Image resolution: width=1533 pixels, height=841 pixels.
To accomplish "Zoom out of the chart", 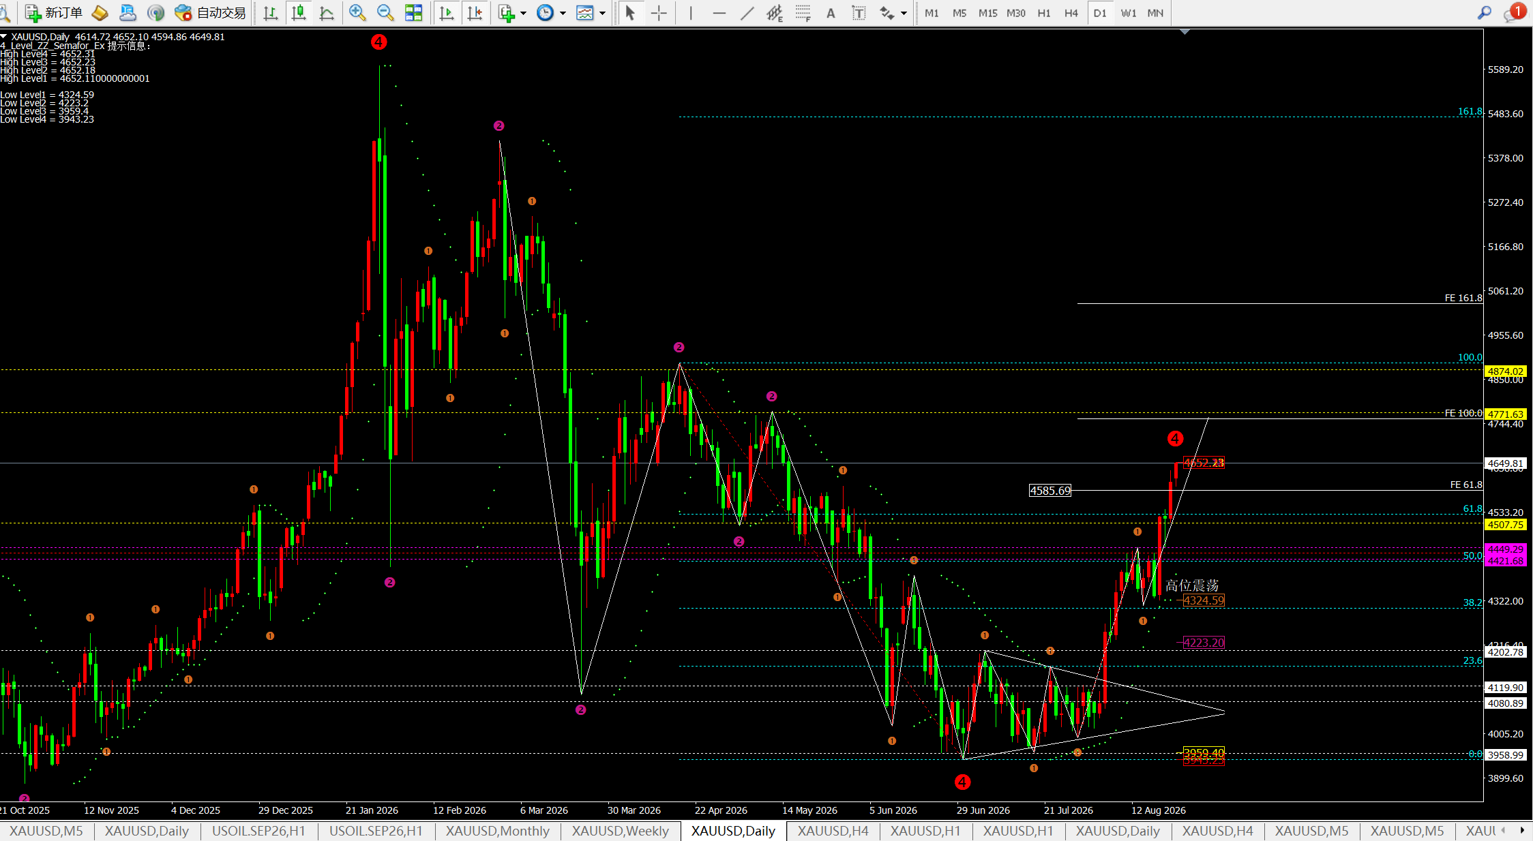I will (385, 12).
